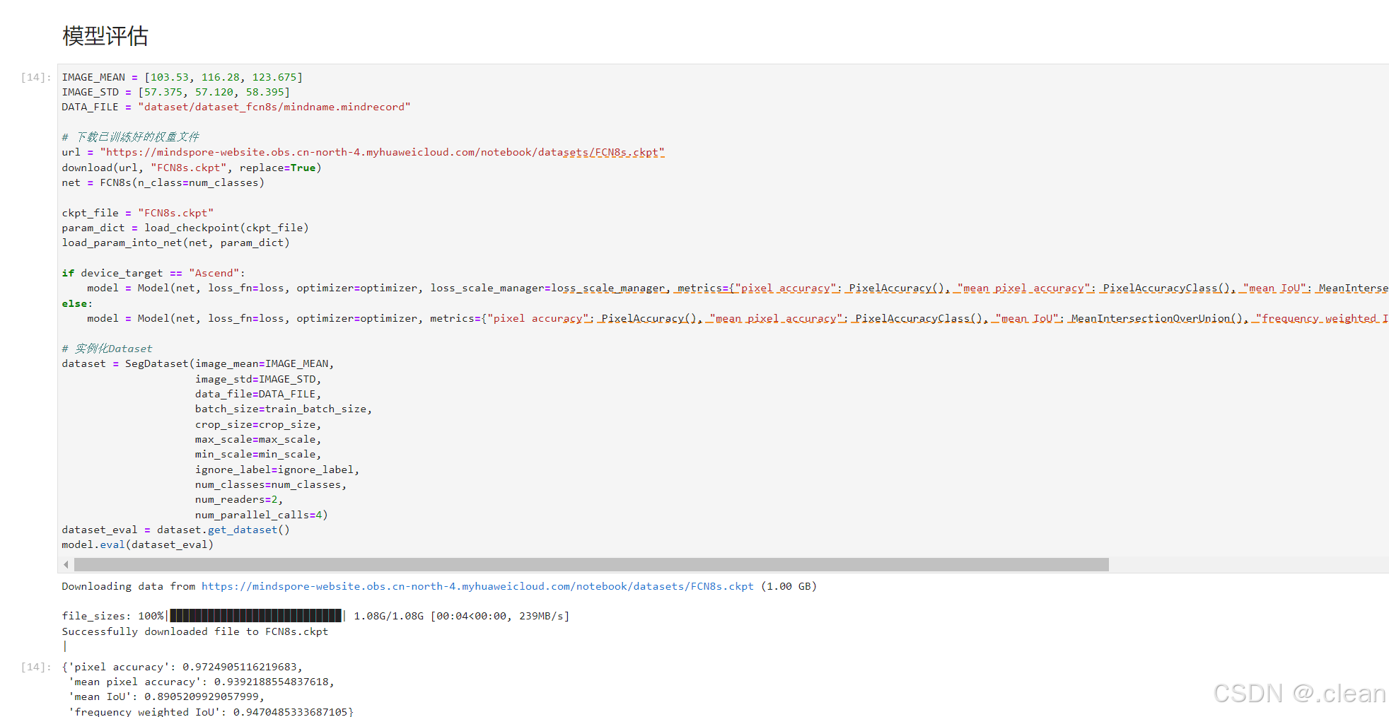Image resolution: width=1389 pixels, height=717 pixels.
Task: Click the 'batch_size=train_batch_size,' line
Action: click(284, 409)
